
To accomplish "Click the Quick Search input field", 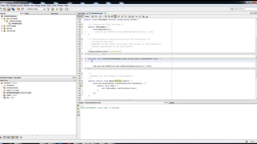I will 245,9.
